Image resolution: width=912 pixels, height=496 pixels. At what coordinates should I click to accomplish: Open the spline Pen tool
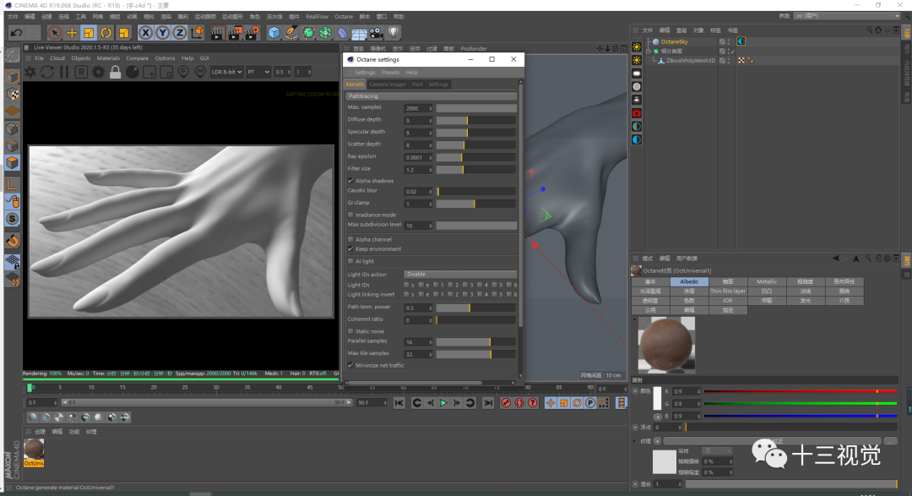[x=290, y=33]
